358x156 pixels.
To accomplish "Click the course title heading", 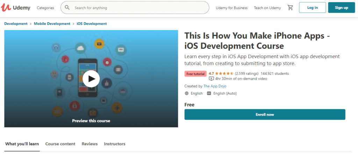I will [x=258, y=41].
